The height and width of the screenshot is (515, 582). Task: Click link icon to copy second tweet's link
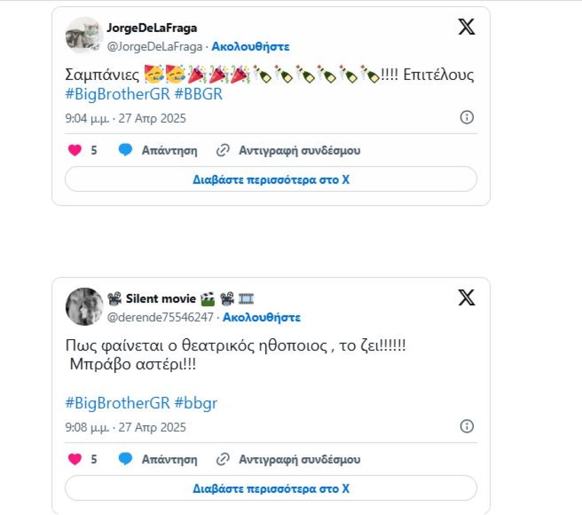pyautogui.click(x=222, y=459)
